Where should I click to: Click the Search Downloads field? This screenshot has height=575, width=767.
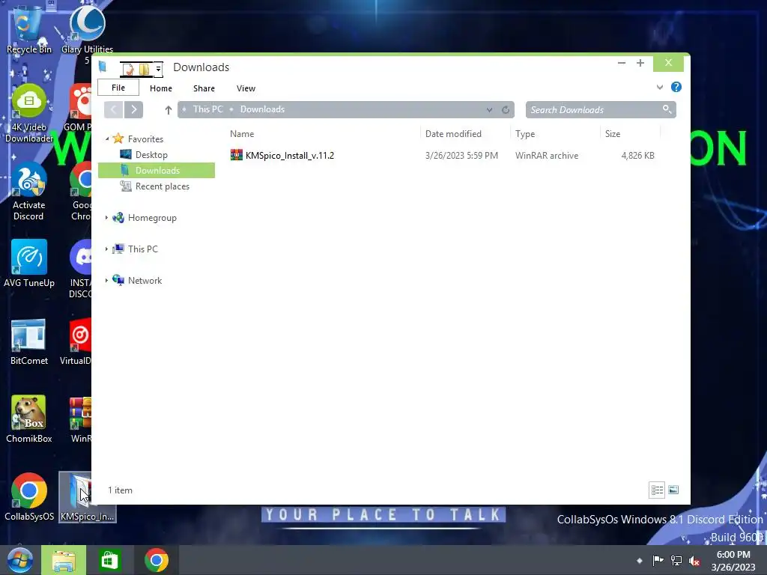[601, 109]
